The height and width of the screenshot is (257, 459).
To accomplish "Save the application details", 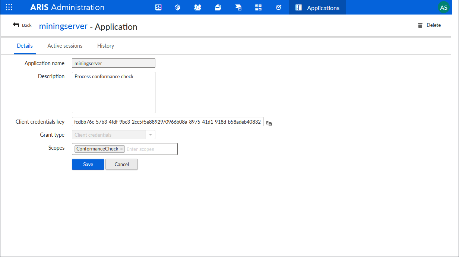I will pos(88,164).
